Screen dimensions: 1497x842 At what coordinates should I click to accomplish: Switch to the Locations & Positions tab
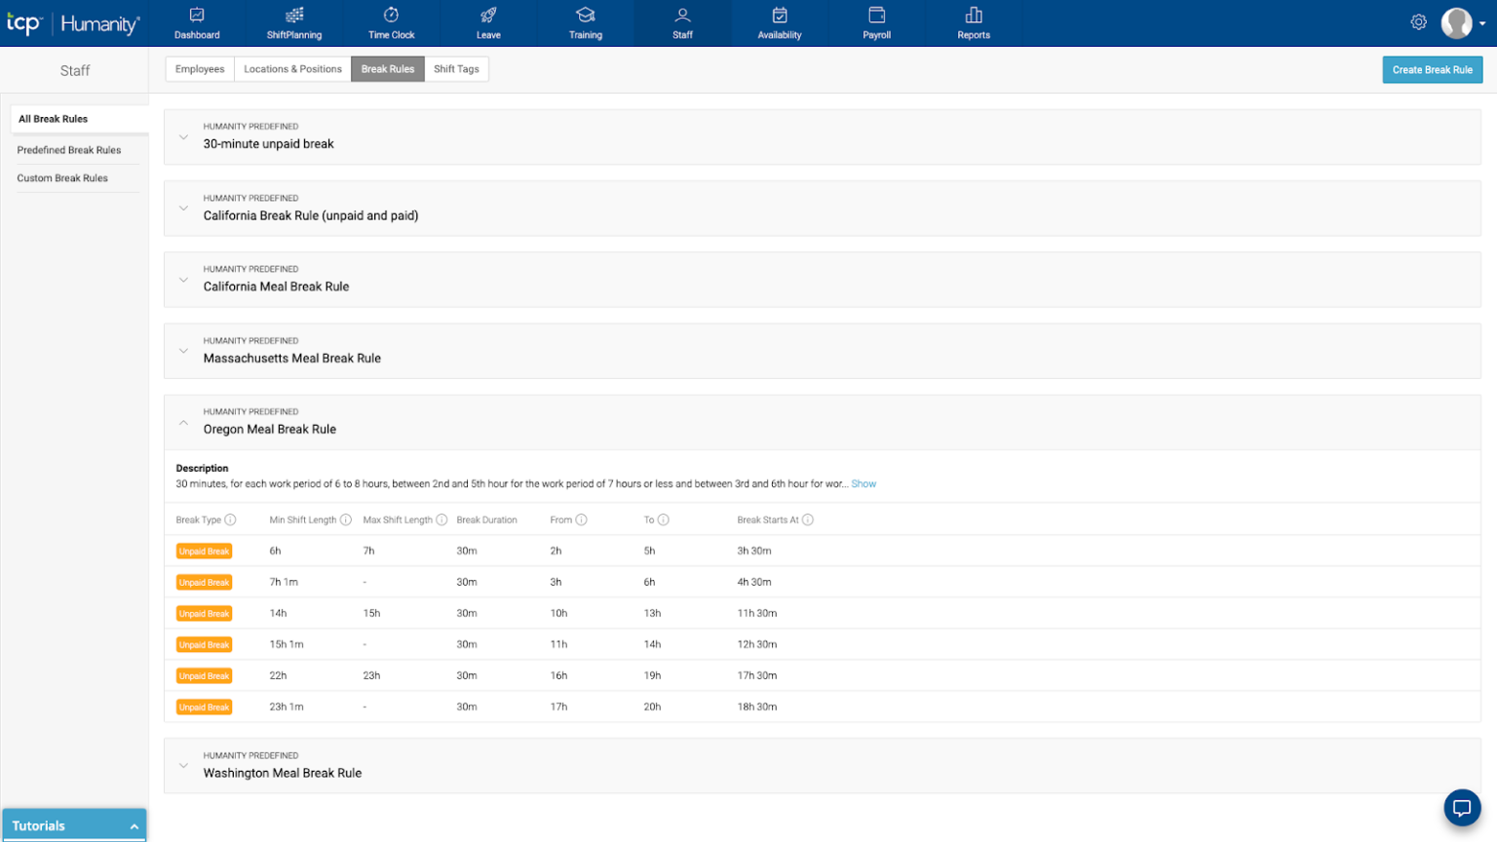pos(292,69)
